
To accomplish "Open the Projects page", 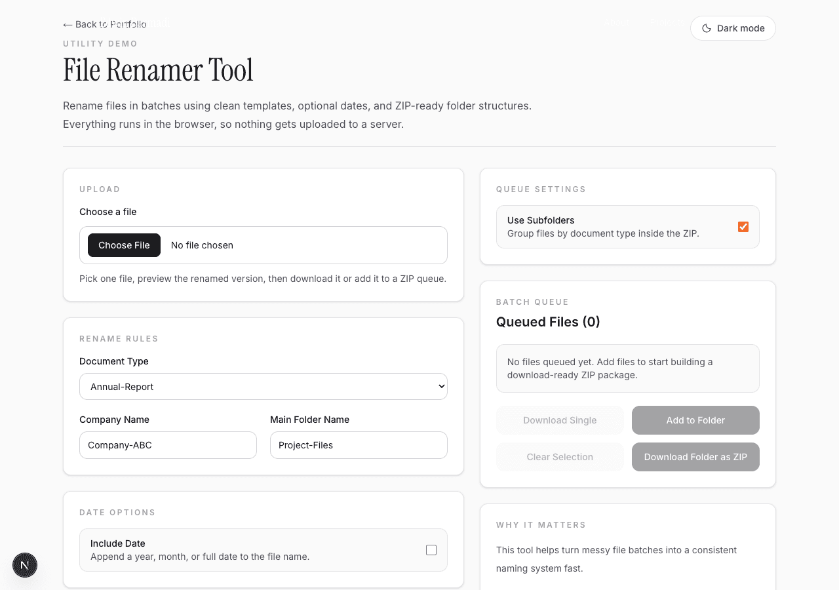I will click(667, 22).
